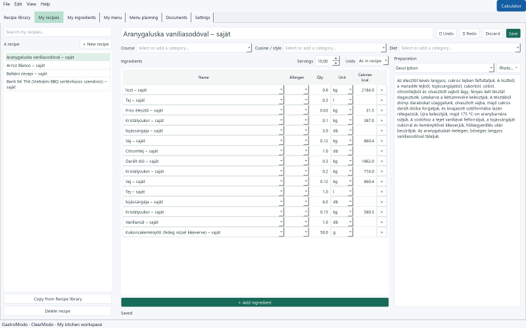Select Arroz Blanco – saját recipe
The width and height of the screenshot is (526, 328).
(x=58, y=65)
